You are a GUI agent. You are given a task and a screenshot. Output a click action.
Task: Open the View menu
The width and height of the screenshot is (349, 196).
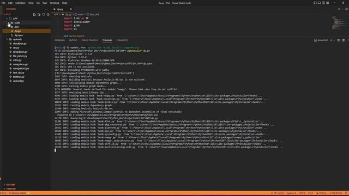[x=31, y=3]
